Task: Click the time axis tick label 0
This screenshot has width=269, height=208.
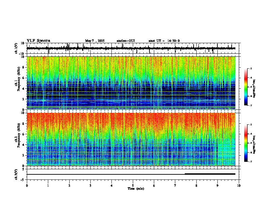Action: (x=27, y=186)
